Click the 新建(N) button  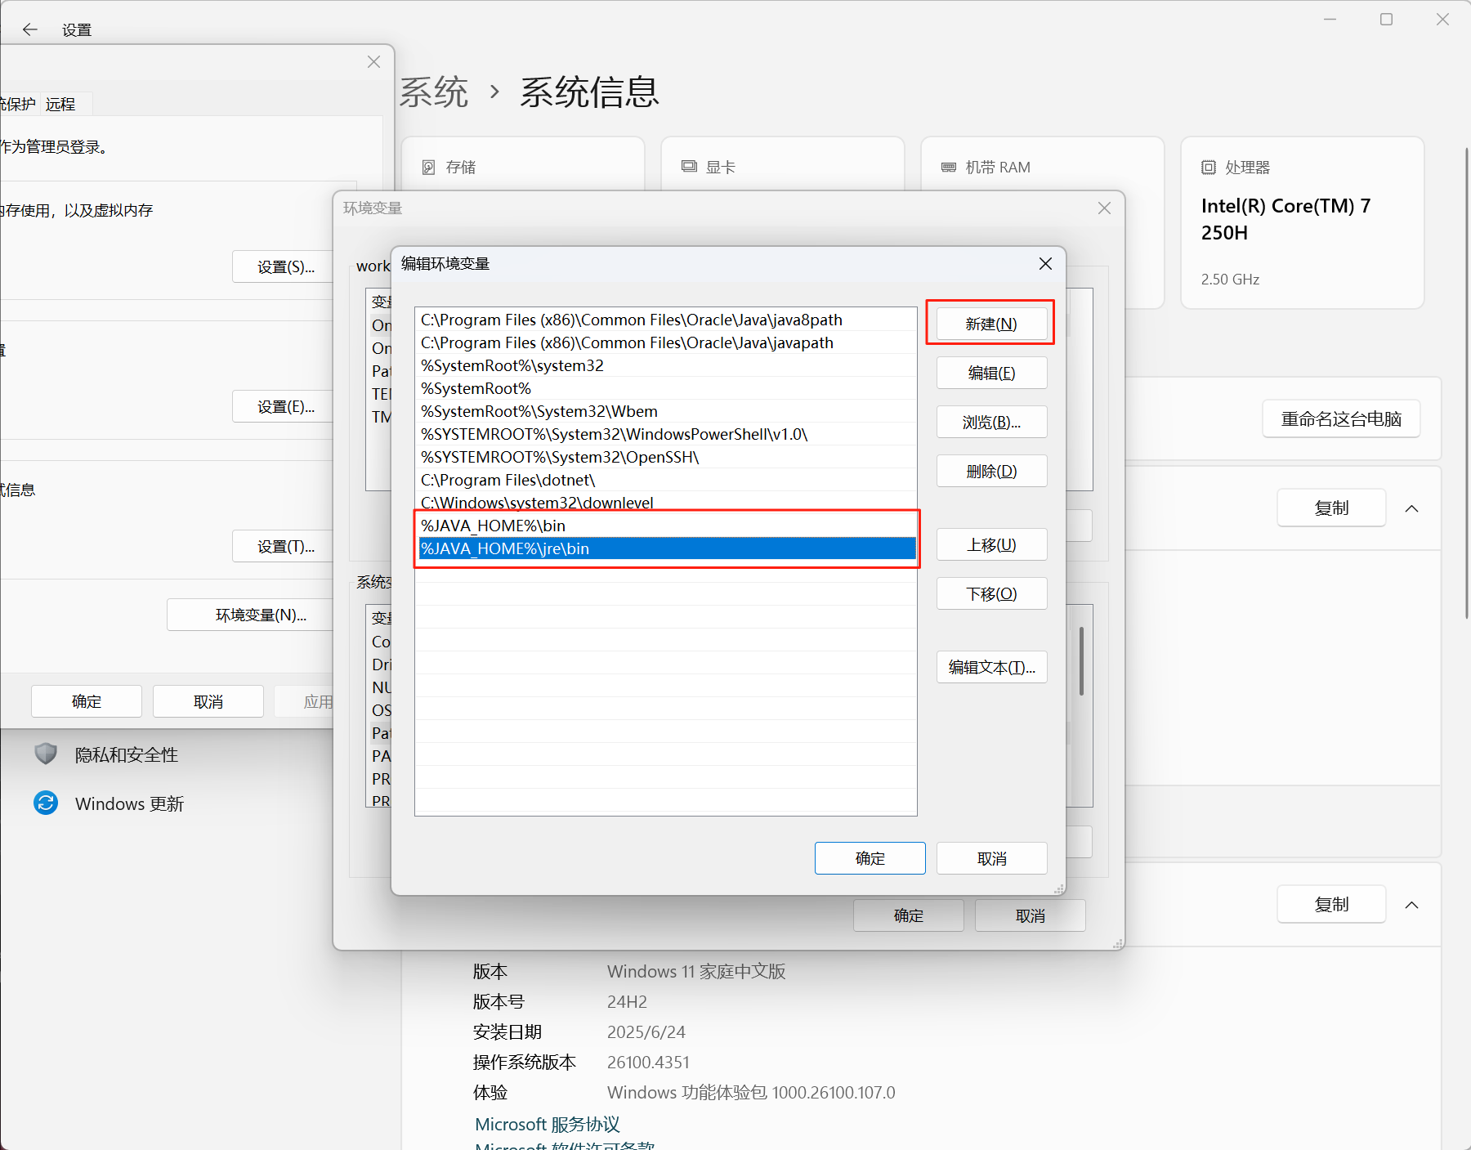990,323
